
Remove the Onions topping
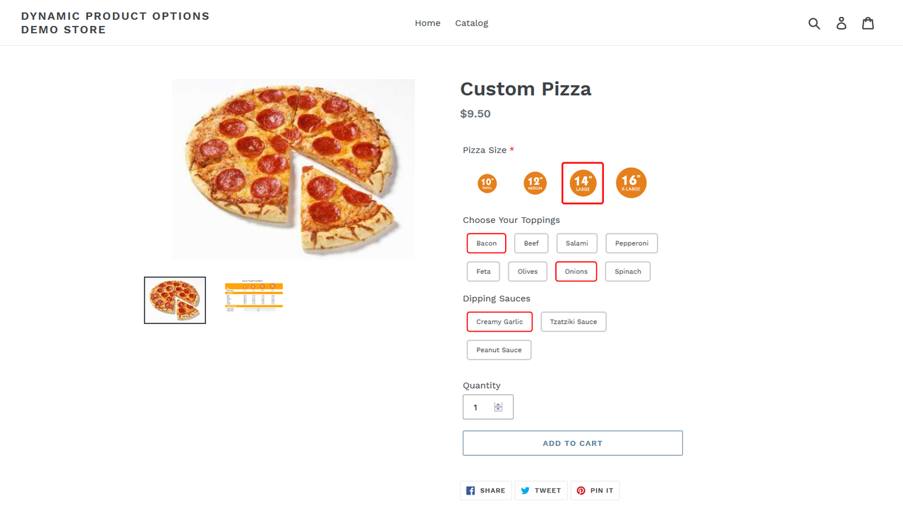[576, 271]
